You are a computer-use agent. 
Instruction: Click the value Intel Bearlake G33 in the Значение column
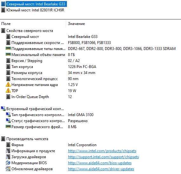tap(83, 37)
